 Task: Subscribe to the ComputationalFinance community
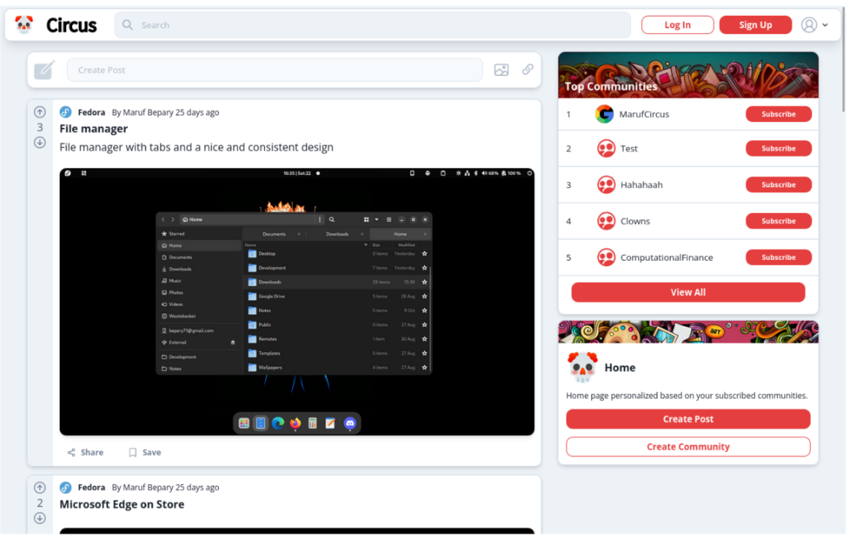pos(778,258)
